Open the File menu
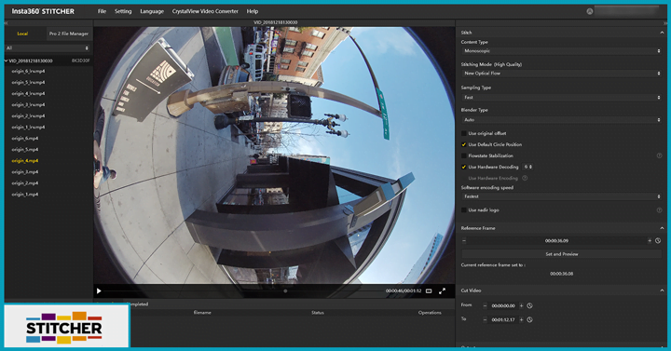This screenshot has height=351, width=671. pos(102,11)
